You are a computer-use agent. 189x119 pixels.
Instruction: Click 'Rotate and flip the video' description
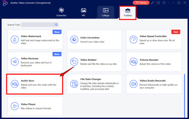99,64
